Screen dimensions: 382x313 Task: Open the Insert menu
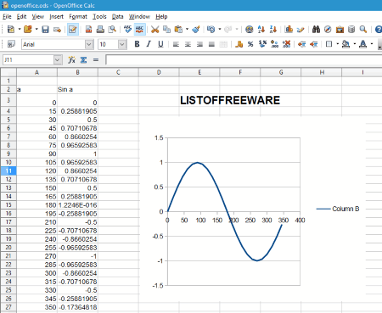(x=56, y=17)
